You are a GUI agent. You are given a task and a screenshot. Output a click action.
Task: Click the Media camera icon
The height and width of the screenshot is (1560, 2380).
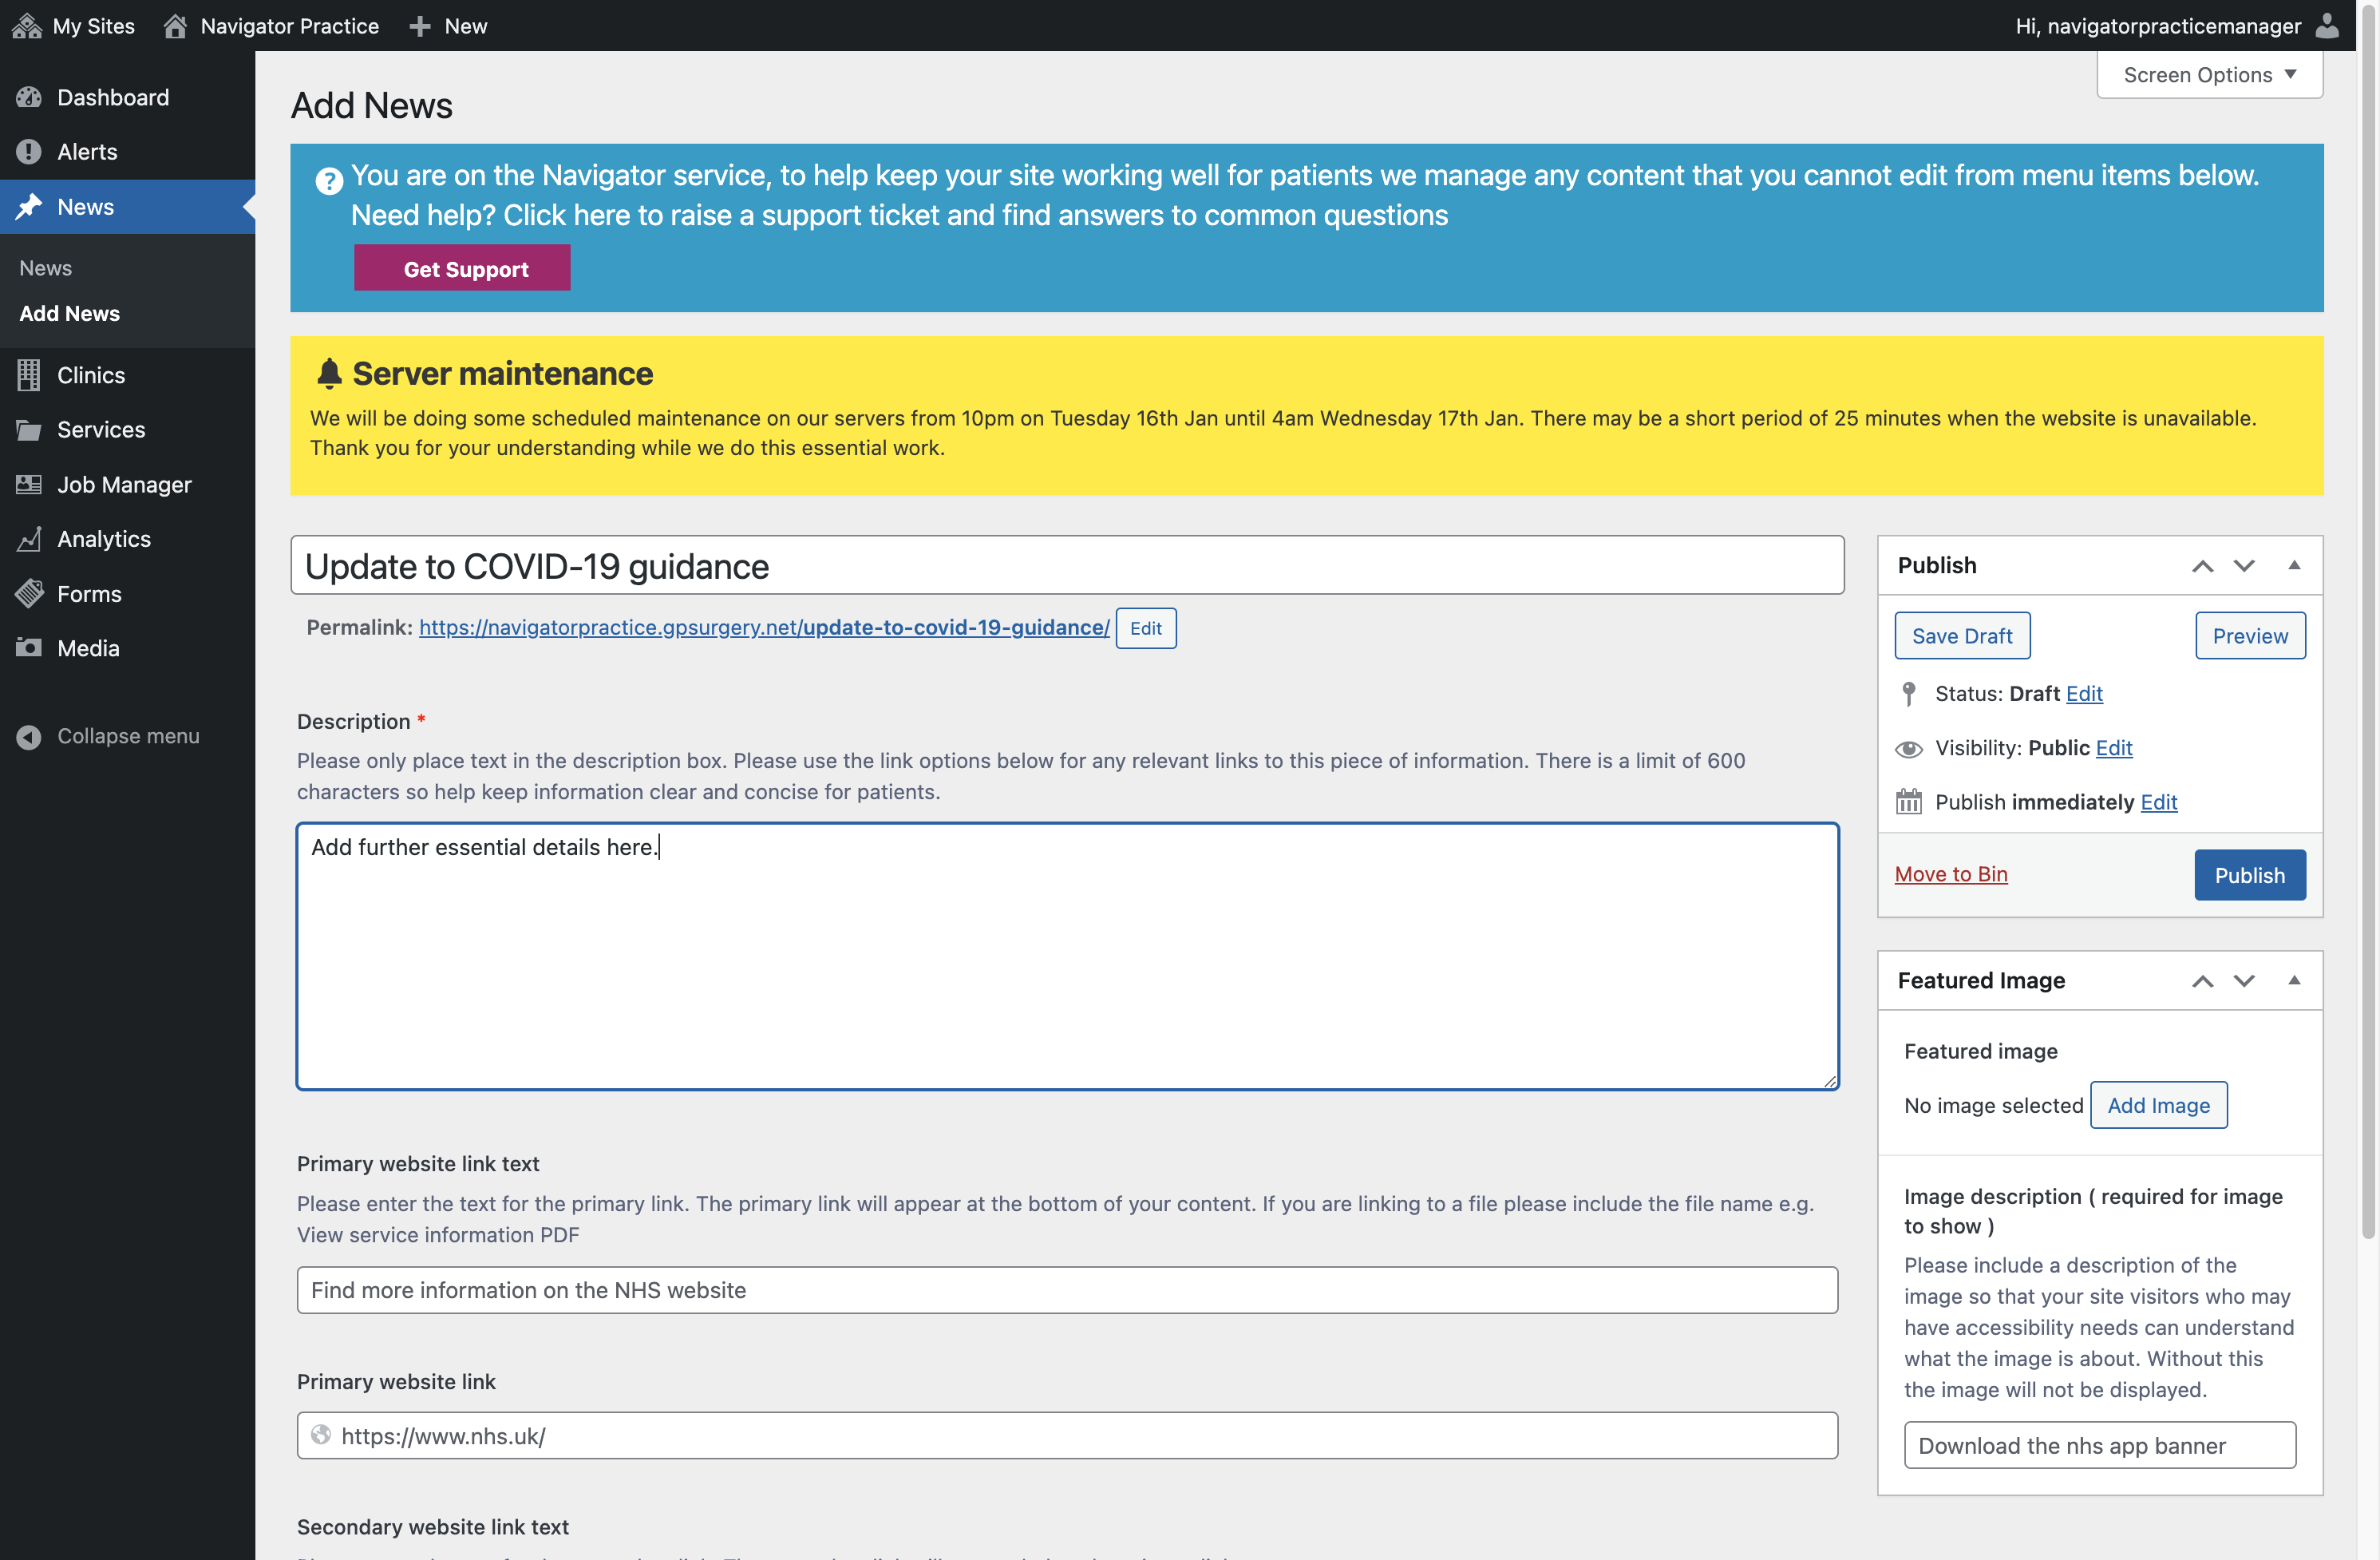(x=29, y=648)
